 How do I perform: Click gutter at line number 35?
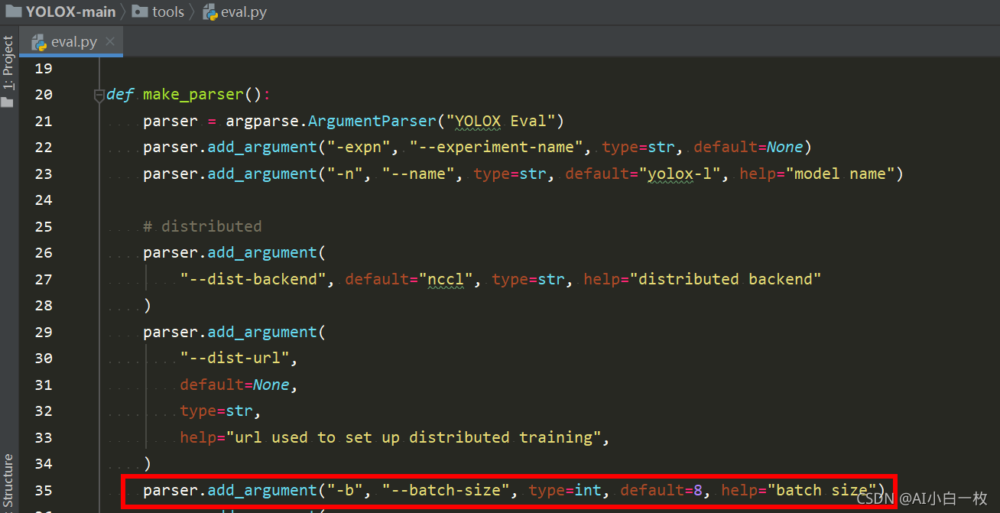(x=44, y=490)
